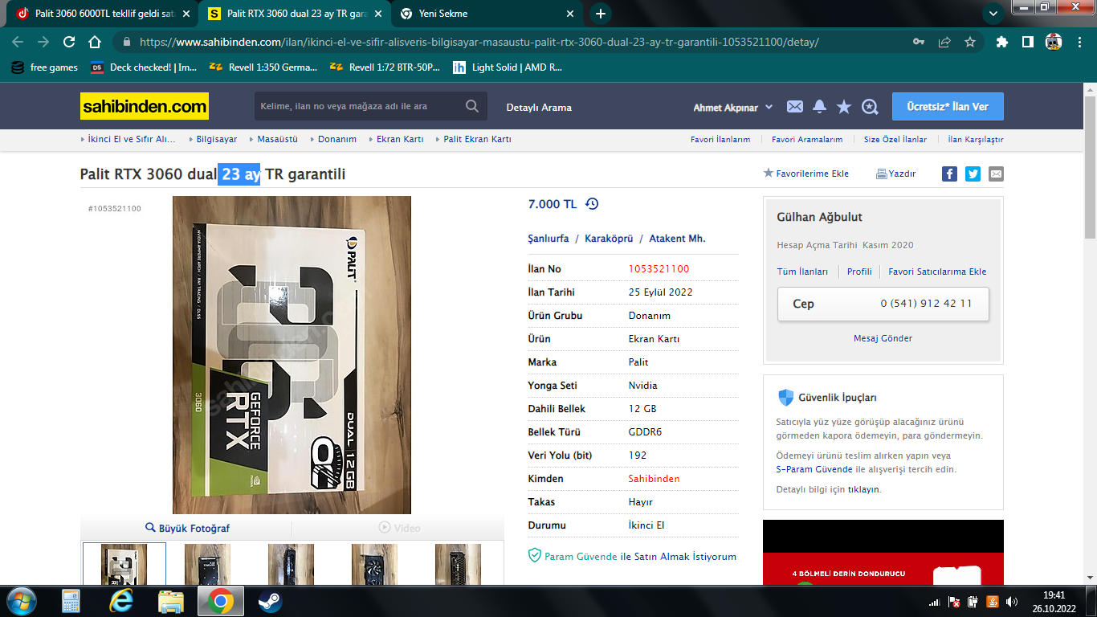Click the Detaylı Arama link
Image resolution: width=1097 pixels, height=617 pixels.
(539, 107)
